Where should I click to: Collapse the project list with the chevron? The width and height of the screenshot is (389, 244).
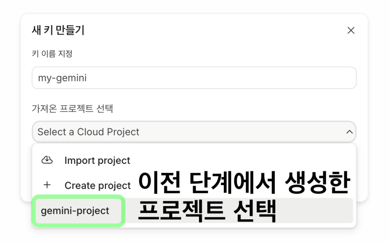349,132
